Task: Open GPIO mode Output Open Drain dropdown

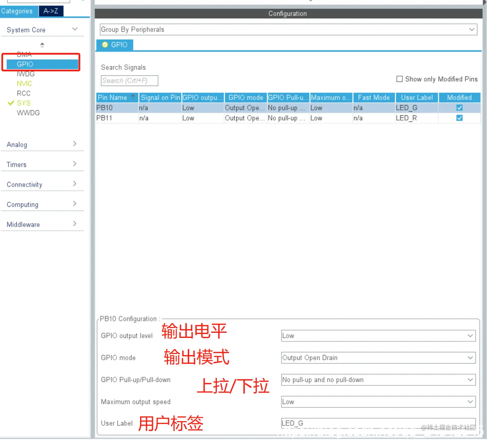Action: tap(378, 358)
